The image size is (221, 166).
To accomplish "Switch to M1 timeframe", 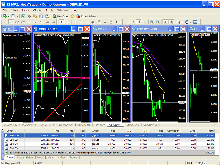I will coord(5,22).
